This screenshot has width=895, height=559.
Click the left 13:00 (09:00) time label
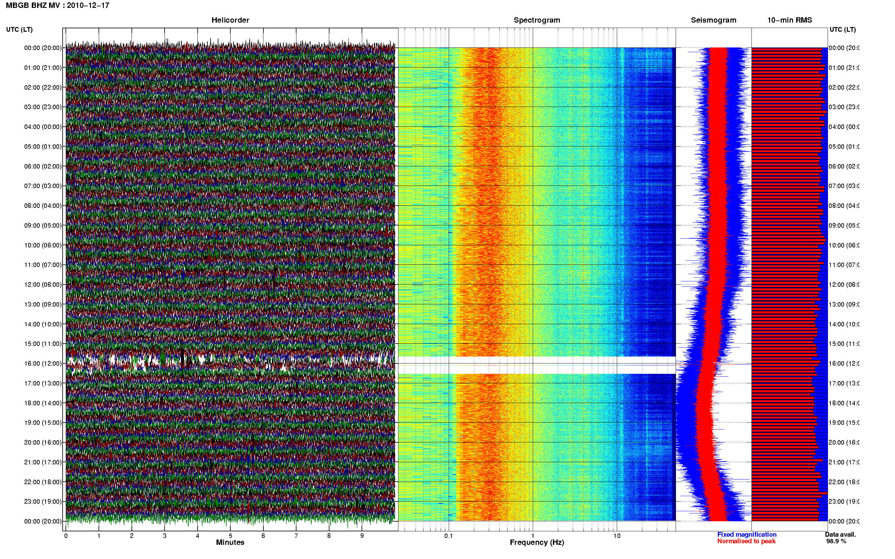tap(43, 304)
